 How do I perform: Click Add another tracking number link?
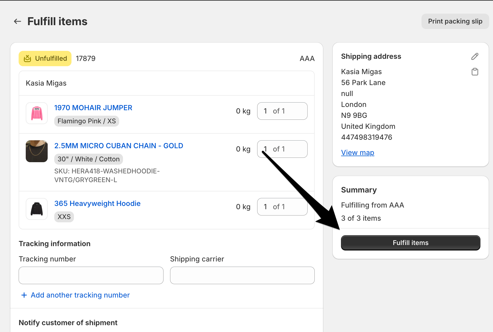[x=80, y=295]
